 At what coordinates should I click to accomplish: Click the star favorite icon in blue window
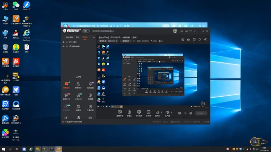(x=118, y=26)
